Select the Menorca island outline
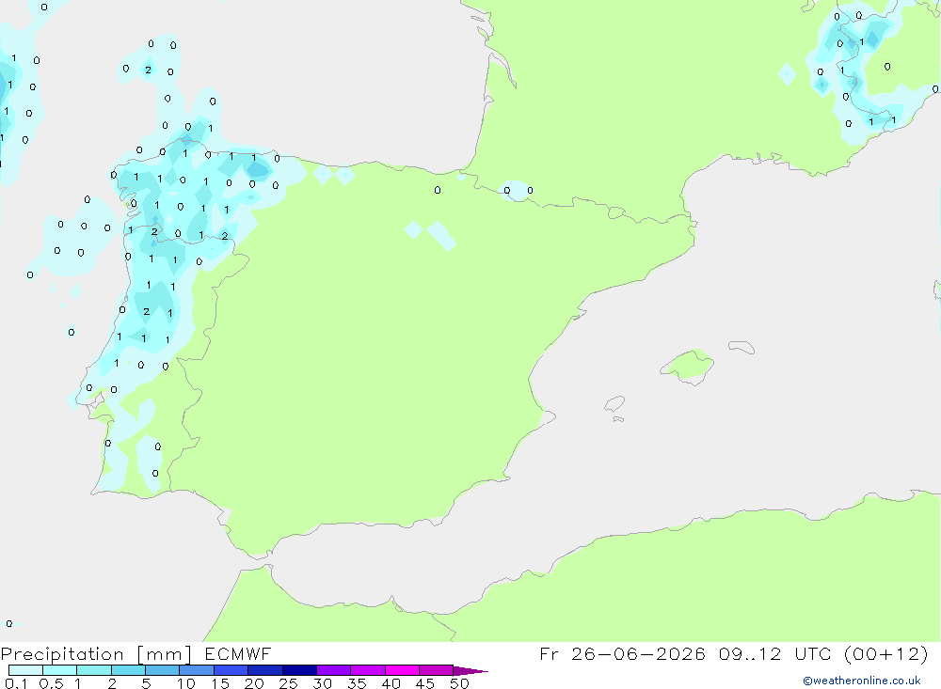This screenshot has width=941, height=689. click(x=742, y=347)
